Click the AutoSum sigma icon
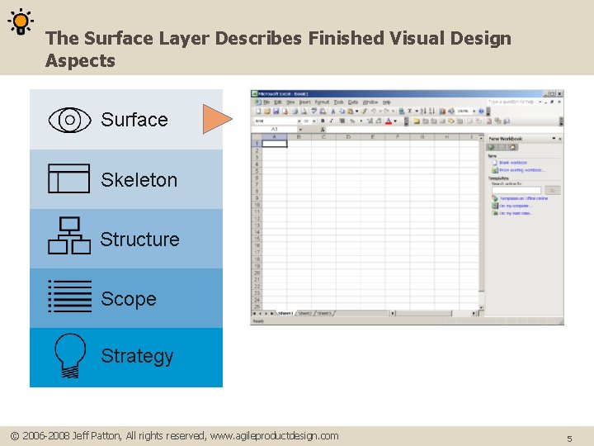This screenshot has height=446, width=594. (x=409, y=111)
